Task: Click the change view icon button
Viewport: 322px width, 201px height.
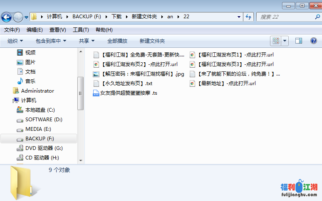Action: [275, 41]
